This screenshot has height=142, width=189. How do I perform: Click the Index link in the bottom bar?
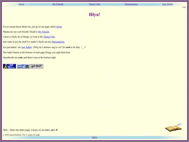click(x=94, y=137)
